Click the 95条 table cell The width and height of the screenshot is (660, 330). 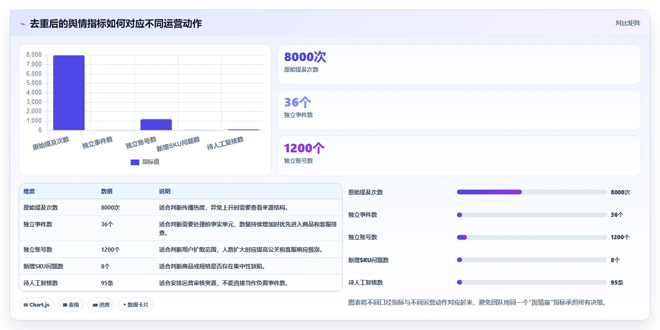coord(107,283)
